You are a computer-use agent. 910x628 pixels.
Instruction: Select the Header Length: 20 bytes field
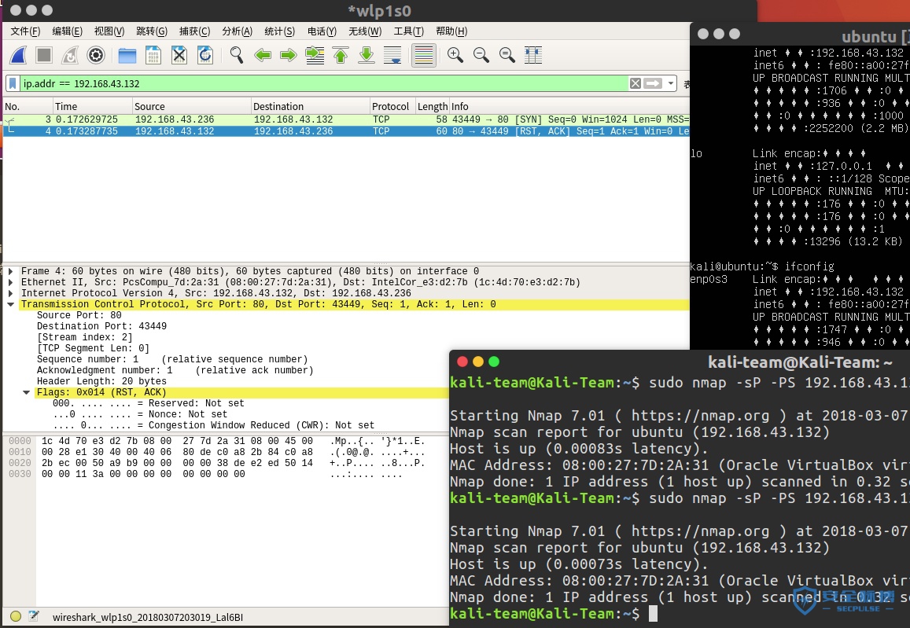101,381
